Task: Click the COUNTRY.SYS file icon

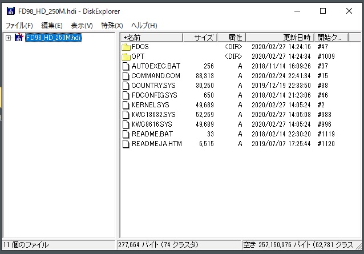Action: [x=126, y=86]
